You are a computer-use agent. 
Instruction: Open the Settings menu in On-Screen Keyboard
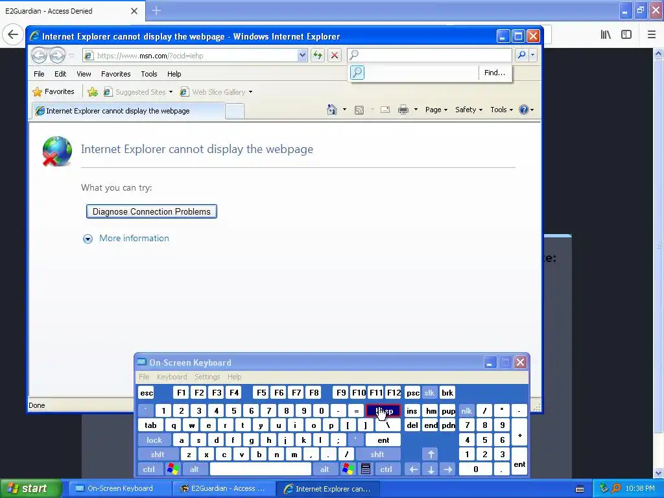[207, 377]
